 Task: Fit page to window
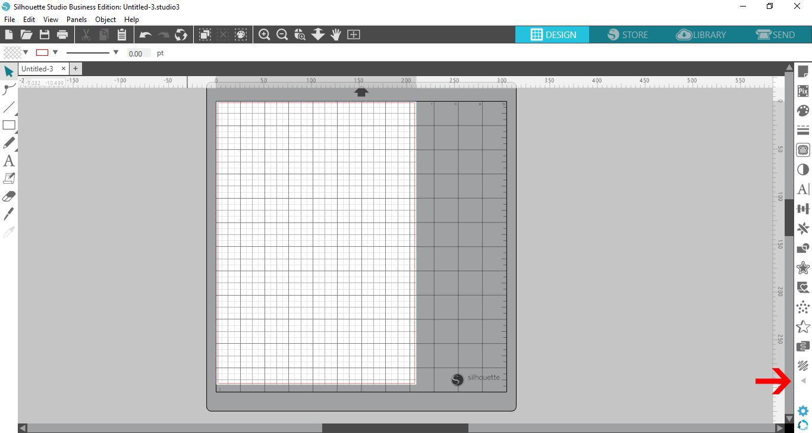(x=354, y=34)
